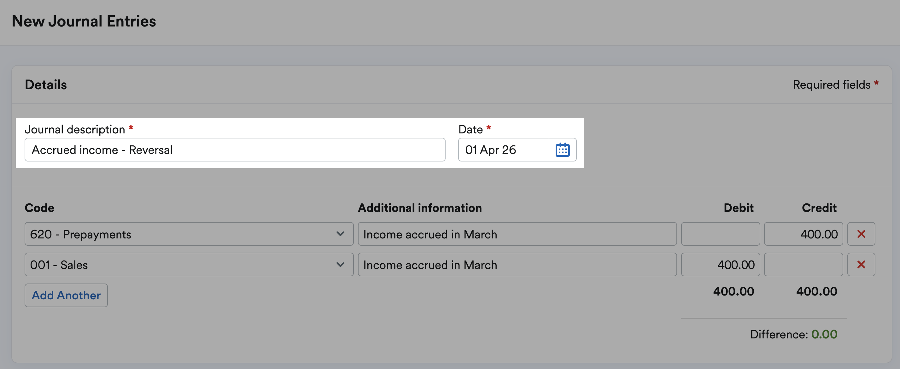Click the Details section title

tap(46, 85)
